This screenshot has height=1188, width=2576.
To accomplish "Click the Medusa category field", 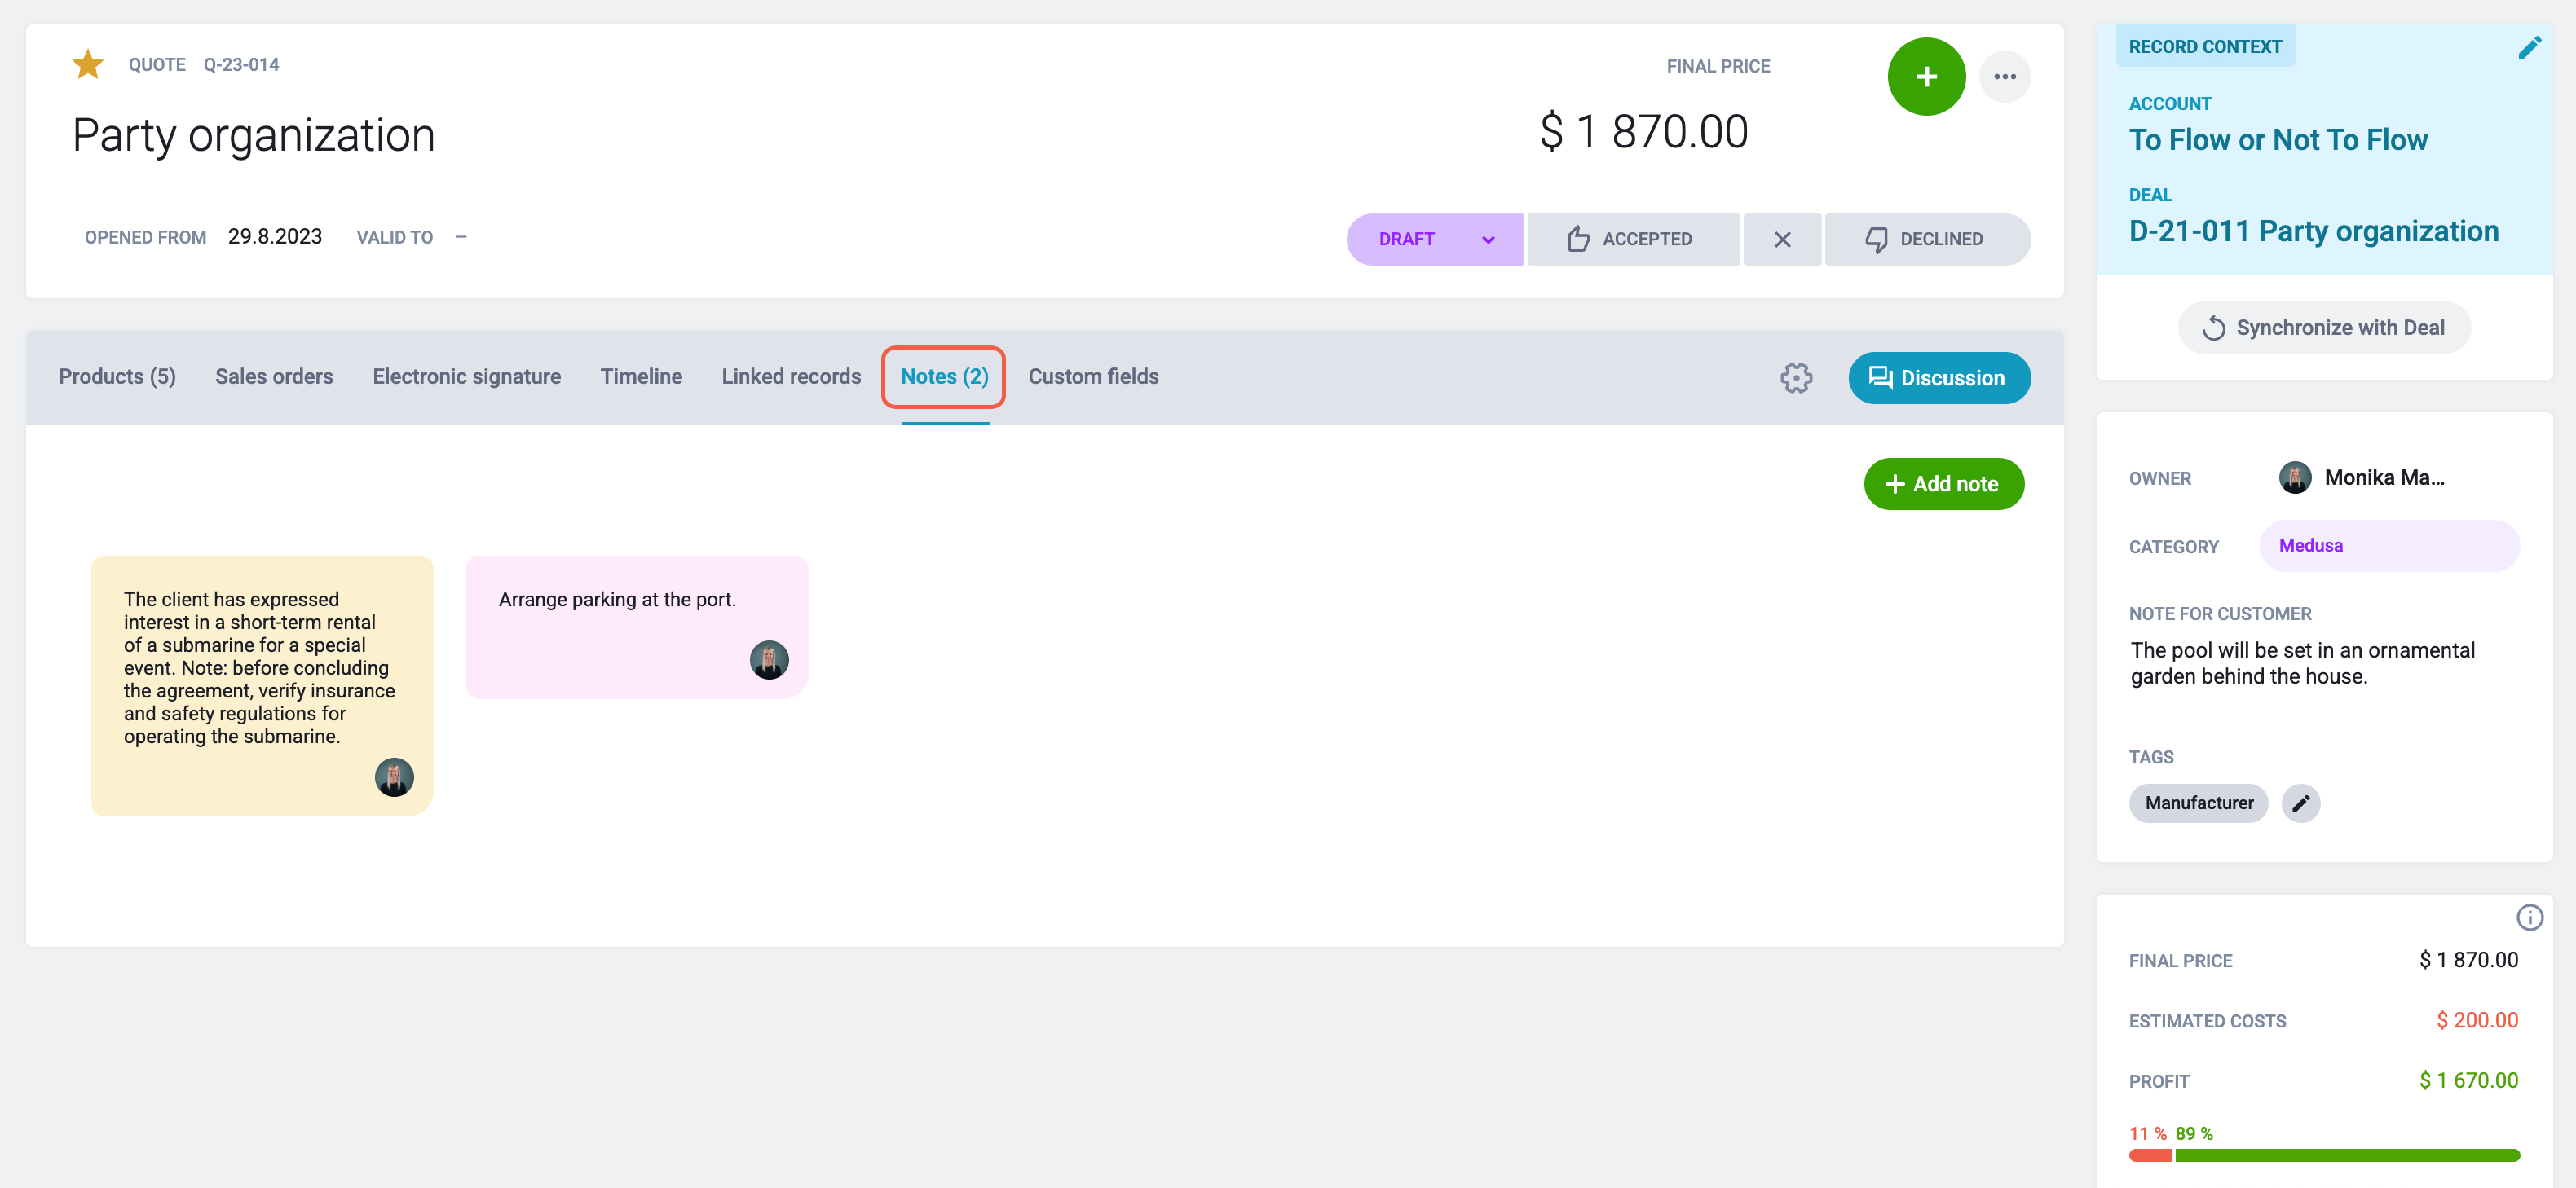I will (2389, 546).
